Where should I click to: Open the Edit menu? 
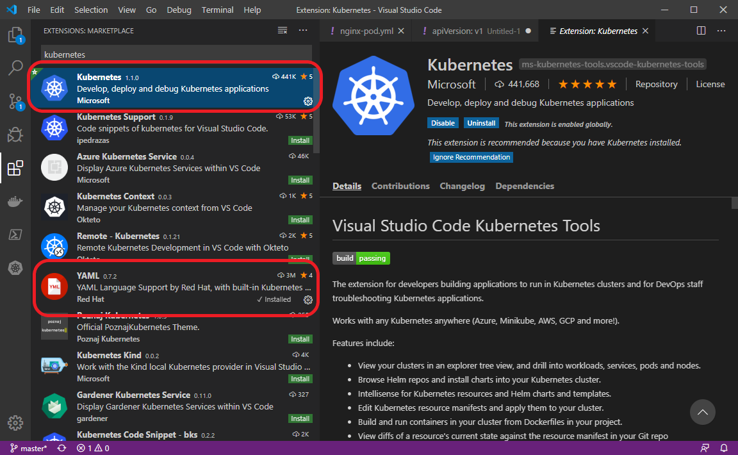click(58, 10)
